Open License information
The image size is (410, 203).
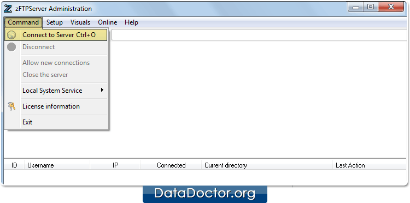[56, 106]
